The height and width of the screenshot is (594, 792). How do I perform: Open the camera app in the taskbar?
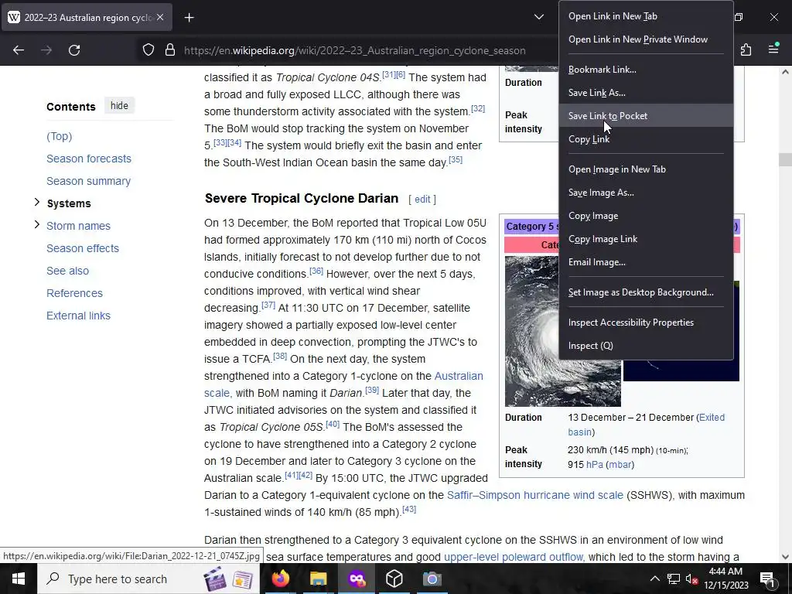432,579
